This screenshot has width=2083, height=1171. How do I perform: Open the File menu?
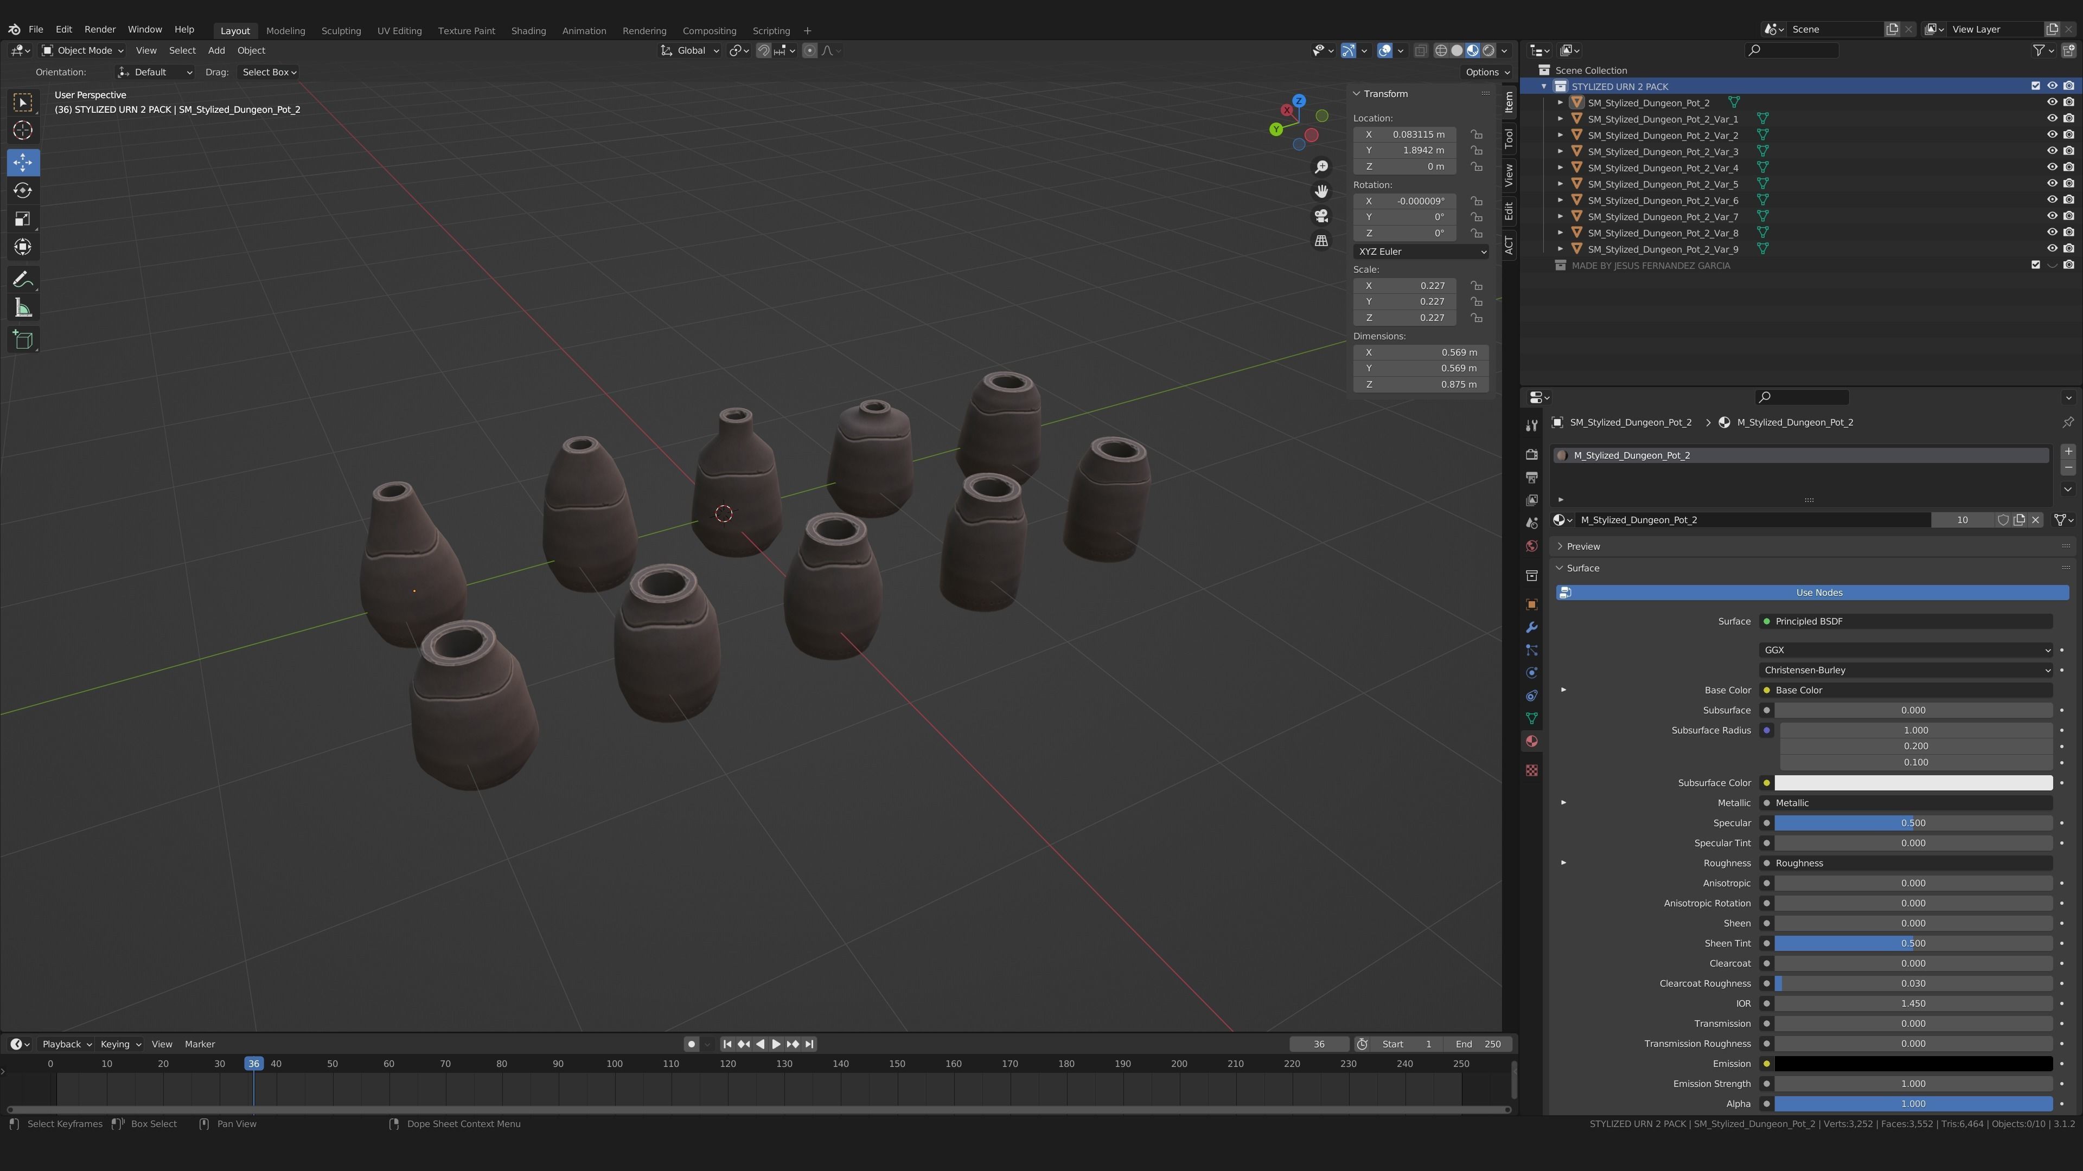pyautogui.click(x=36, y=29)
